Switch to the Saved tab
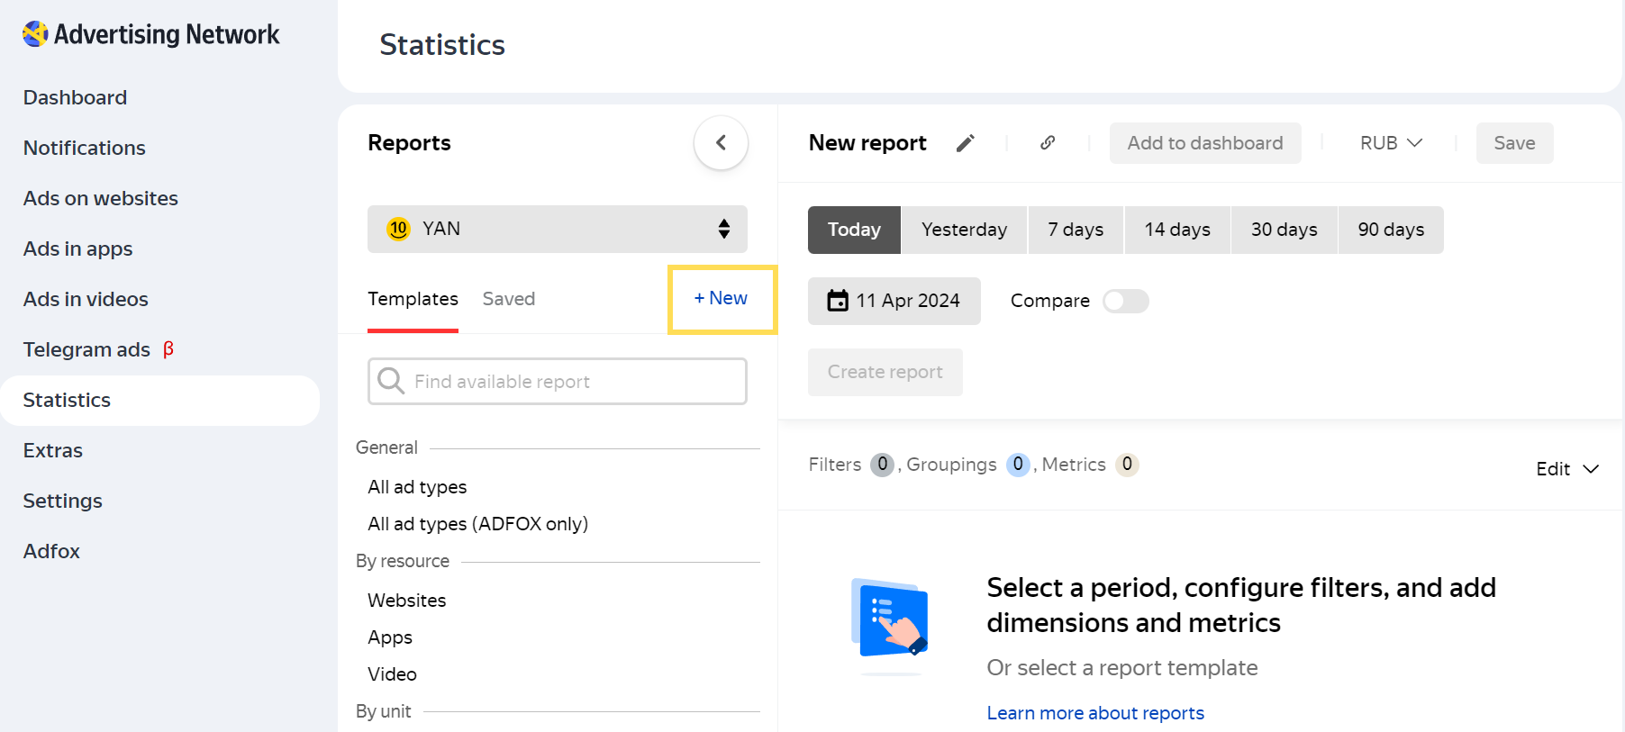Screen dimensions: 1625x732 pos(508,299)
